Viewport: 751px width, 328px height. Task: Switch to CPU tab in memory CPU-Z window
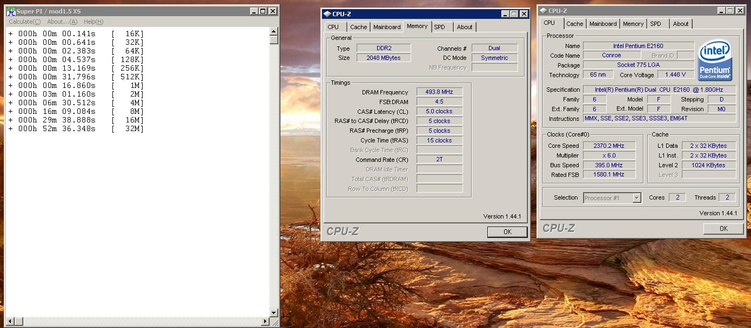(x=333, y=27)
